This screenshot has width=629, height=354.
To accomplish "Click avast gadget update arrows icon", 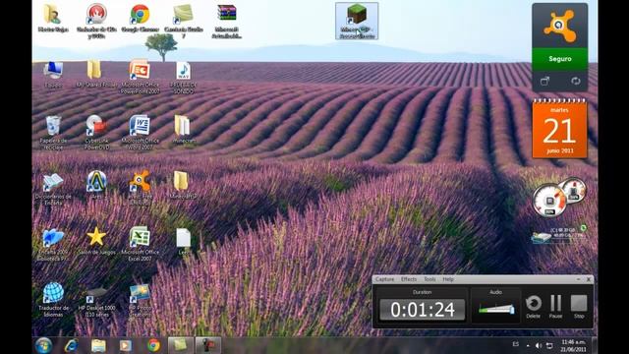I will [576, 81].
